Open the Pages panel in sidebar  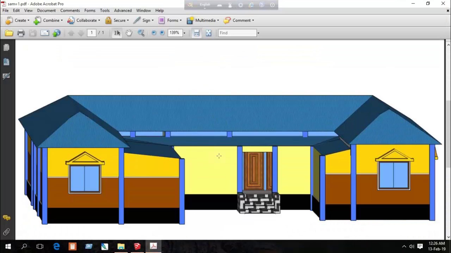(x=6, y=47)
